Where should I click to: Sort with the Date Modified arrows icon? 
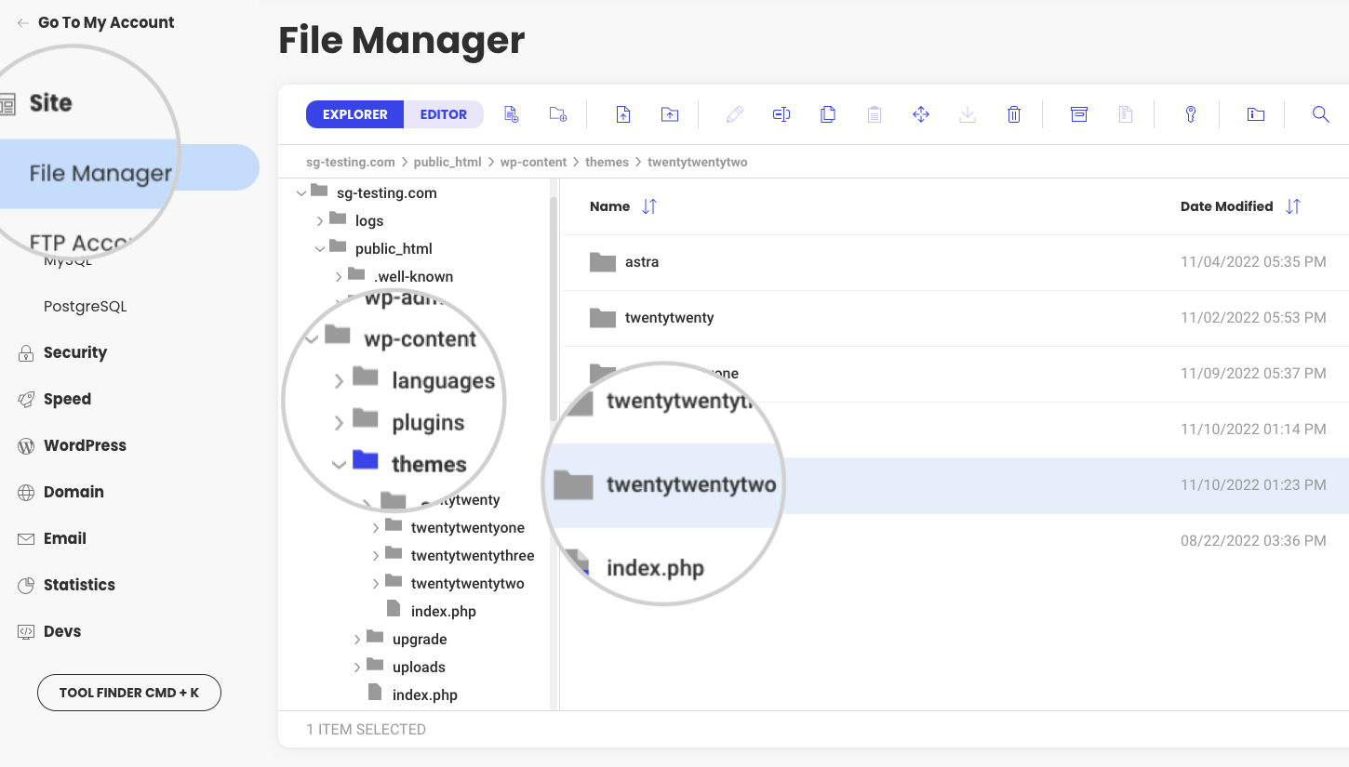(1292, 206)
